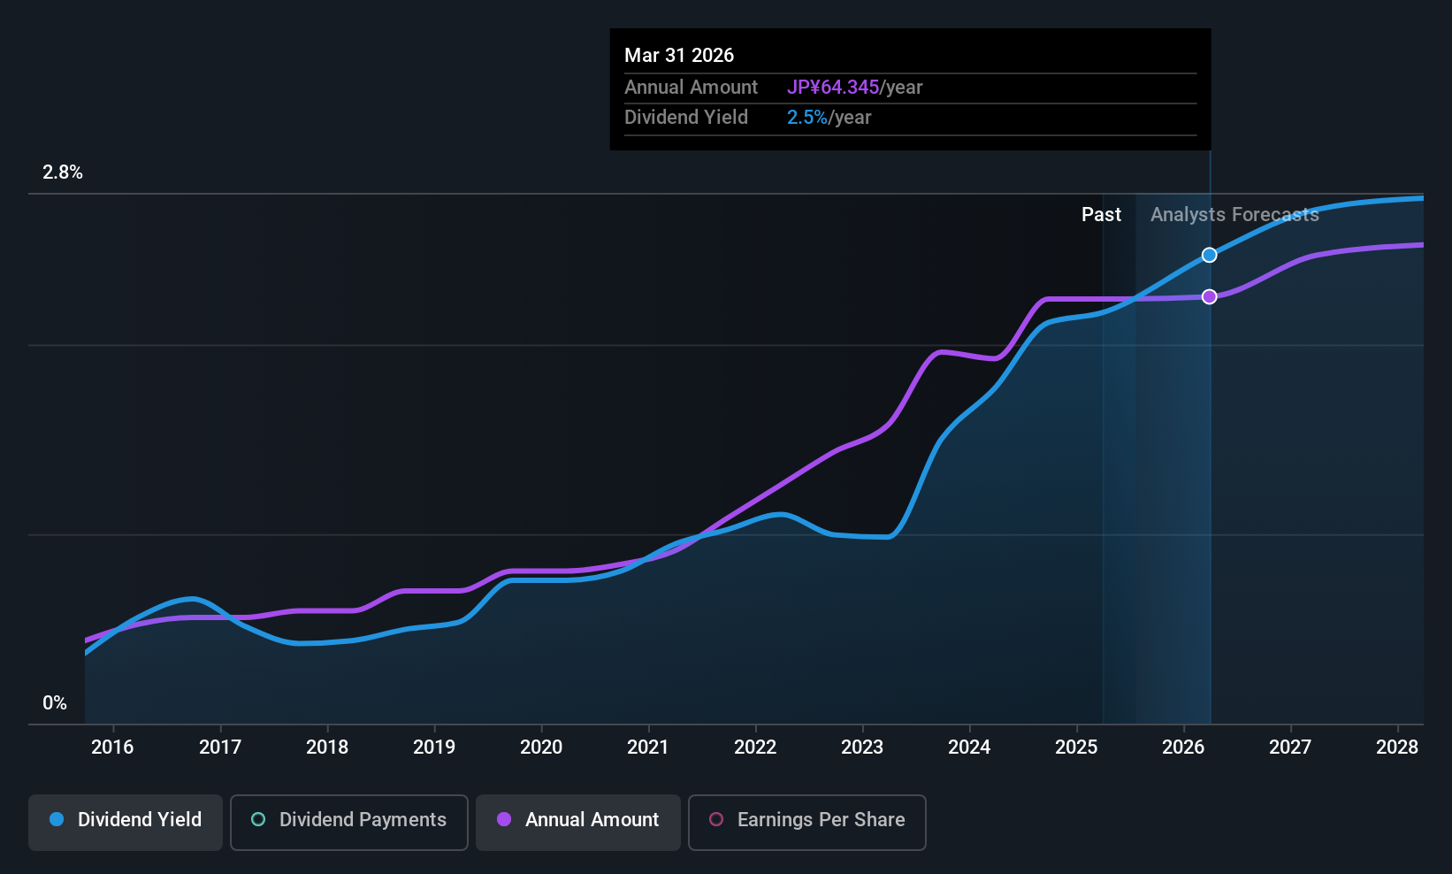The width and height of the screenshot is (1452, 874).
Task: Show the Earnings Per Share series
Action: click(807, 822)
